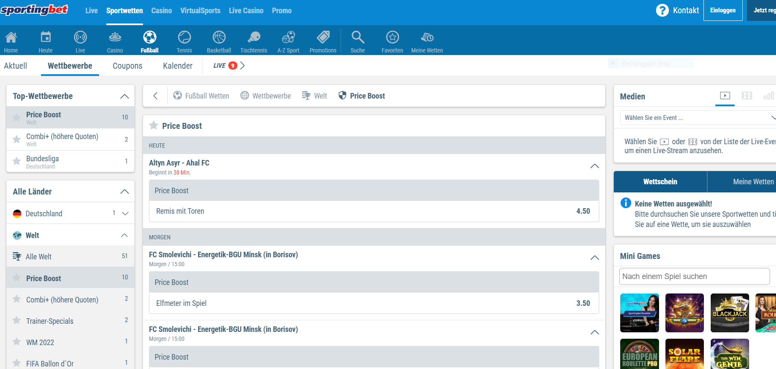
Task: Favorite Combi+ (höhere Quoten) in the Welt list
Action: [17, 299]
